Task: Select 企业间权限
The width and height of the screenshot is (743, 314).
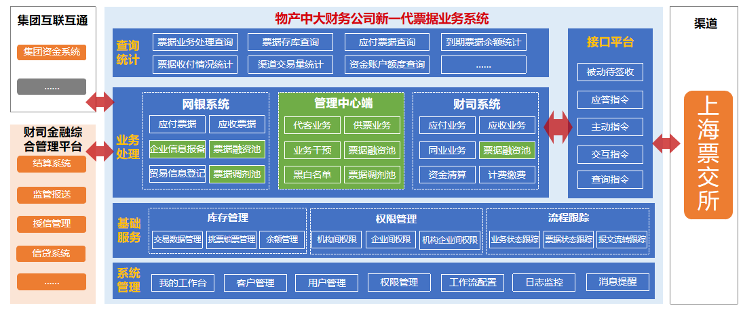Action: (391, 240)
